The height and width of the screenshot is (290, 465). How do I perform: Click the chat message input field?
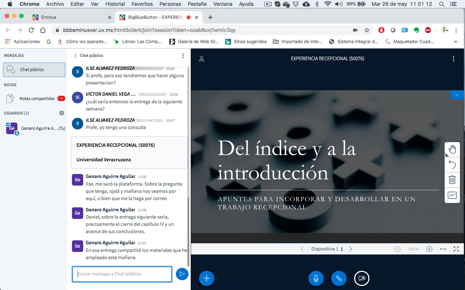[122, 274]
